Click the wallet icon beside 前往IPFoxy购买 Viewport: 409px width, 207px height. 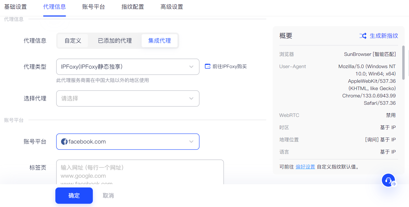pyautogui.click(x=208, y=66)
